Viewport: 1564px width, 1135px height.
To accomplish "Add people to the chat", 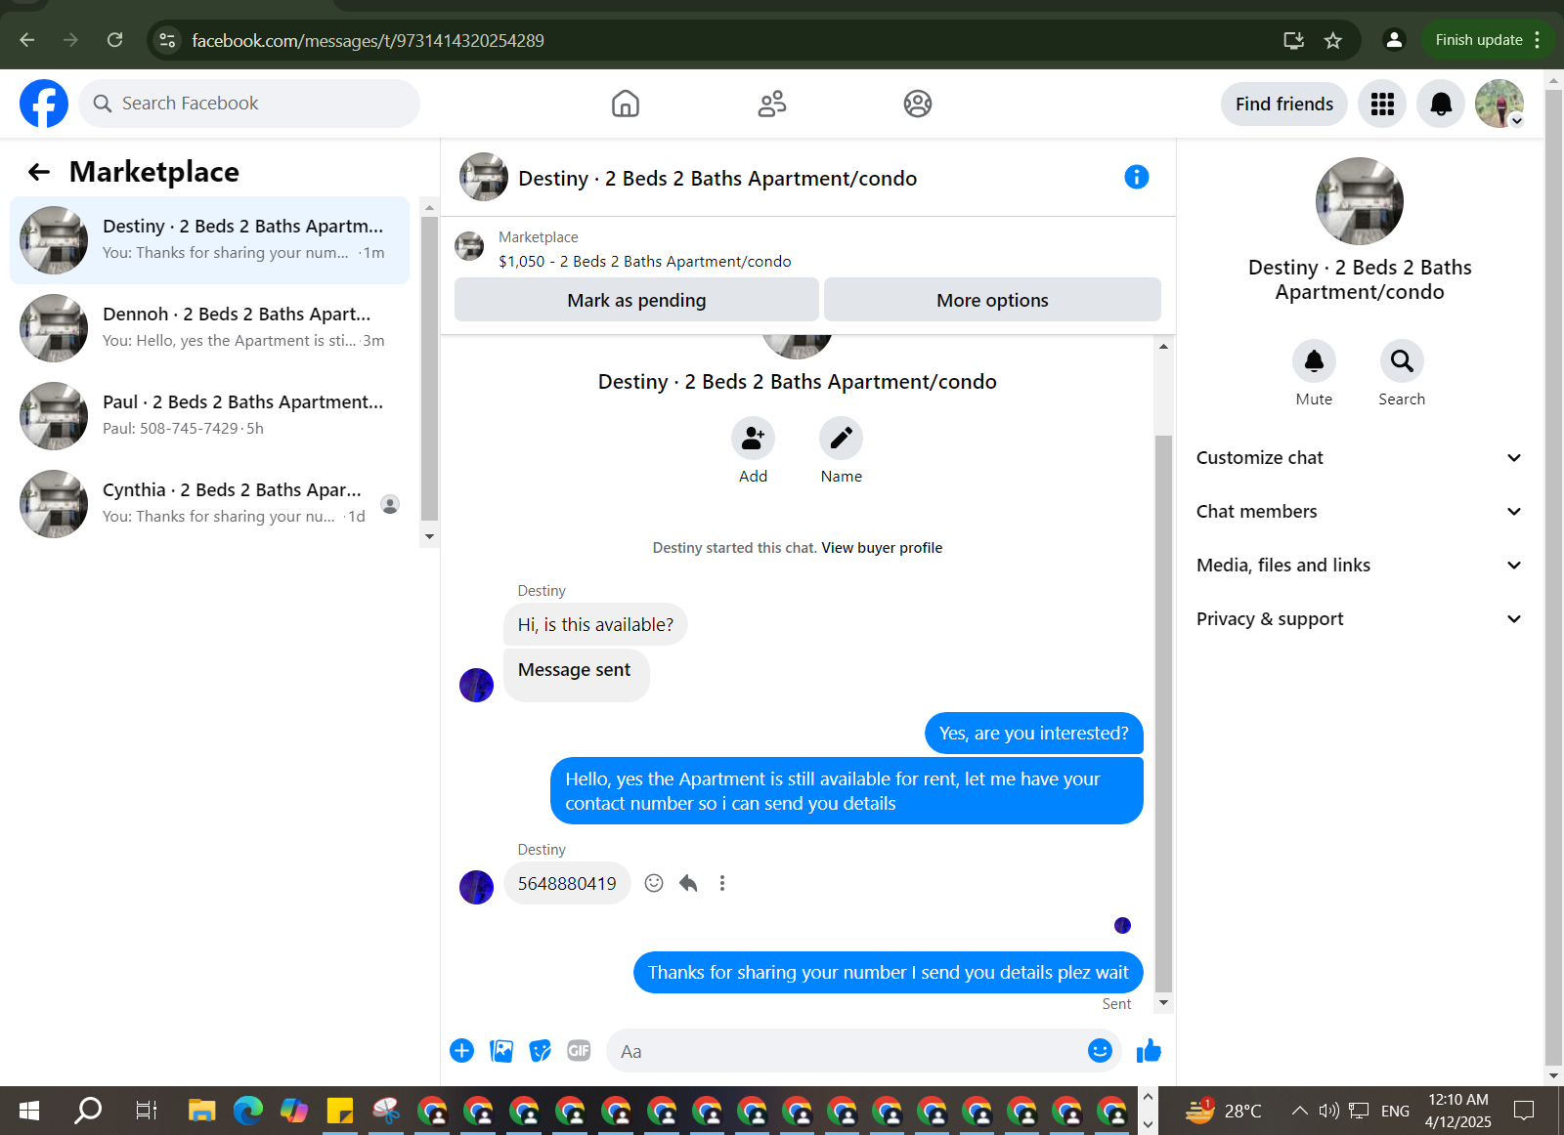I will pyautogui.click(x=753, y=439).
